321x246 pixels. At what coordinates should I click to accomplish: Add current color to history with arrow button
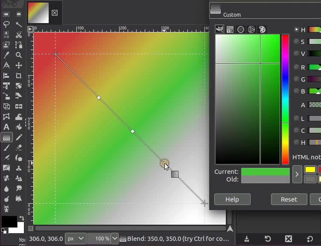point(297,174)
